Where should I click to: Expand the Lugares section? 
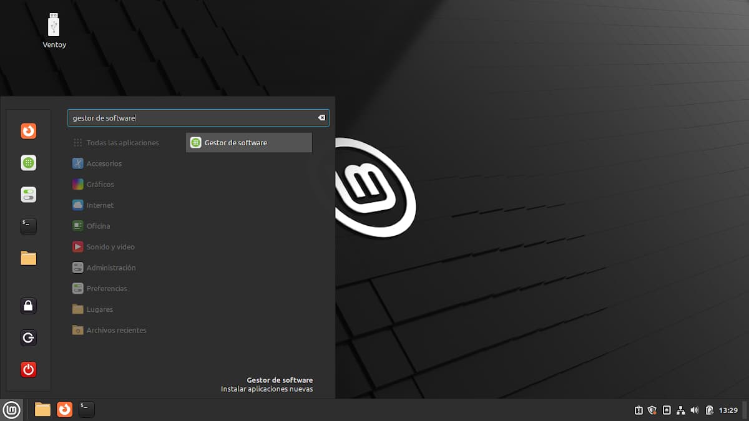pos(99,309)
